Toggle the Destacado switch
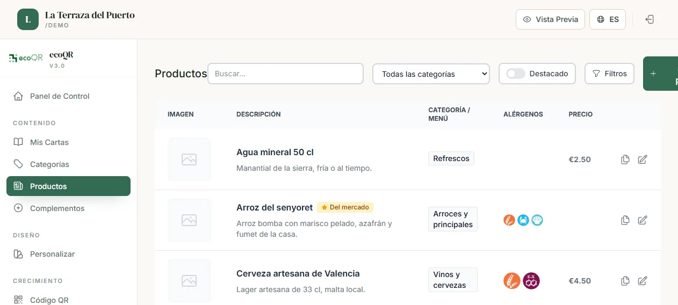 (516, 74)
